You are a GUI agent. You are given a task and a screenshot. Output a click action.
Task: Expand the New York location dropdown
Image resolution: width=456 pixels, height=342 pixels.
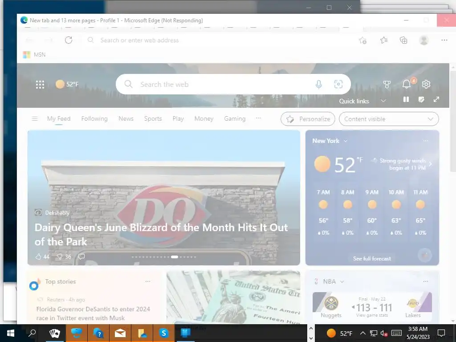click(x=346, y=141)
